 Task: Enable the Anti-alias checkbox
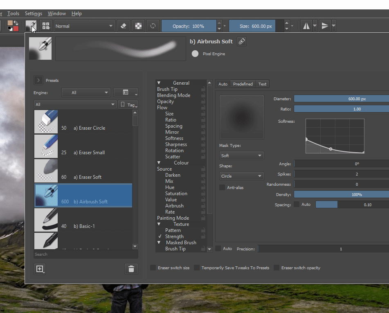click(222, 187)
